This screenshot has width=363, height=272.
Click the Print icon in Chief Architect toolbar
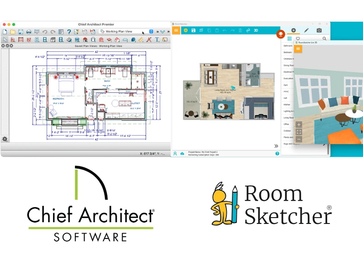pyautogui.click(x=28, y=32)
